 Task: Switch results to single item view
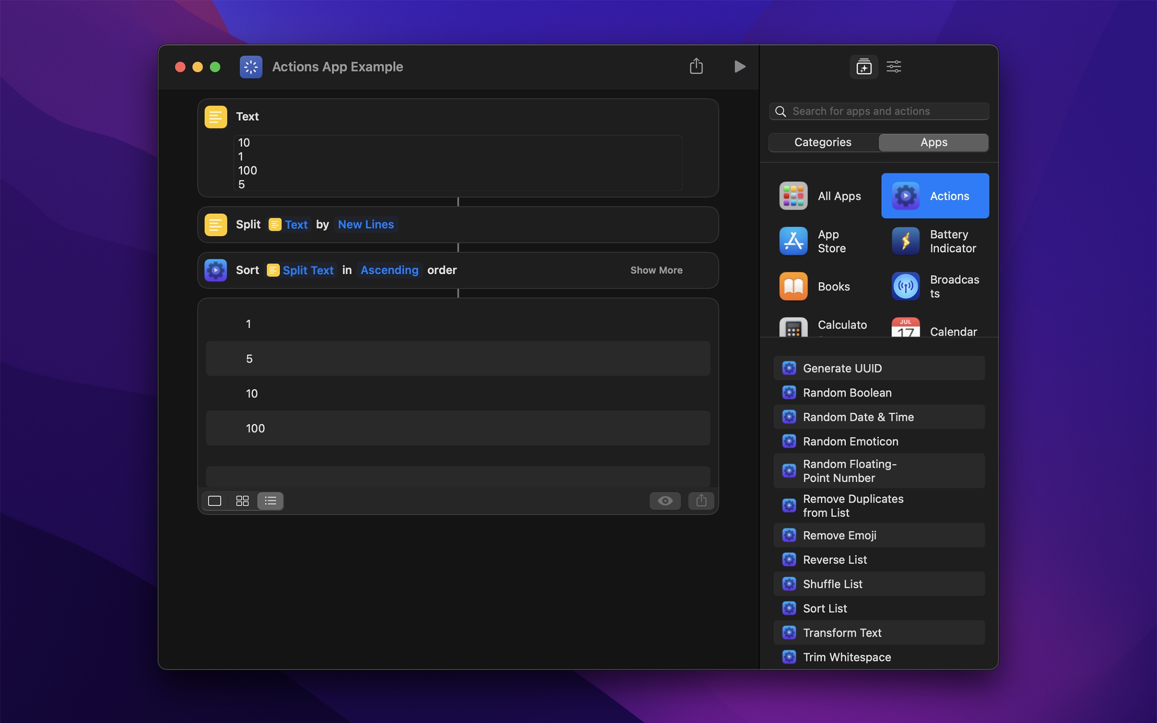(215, 501)
